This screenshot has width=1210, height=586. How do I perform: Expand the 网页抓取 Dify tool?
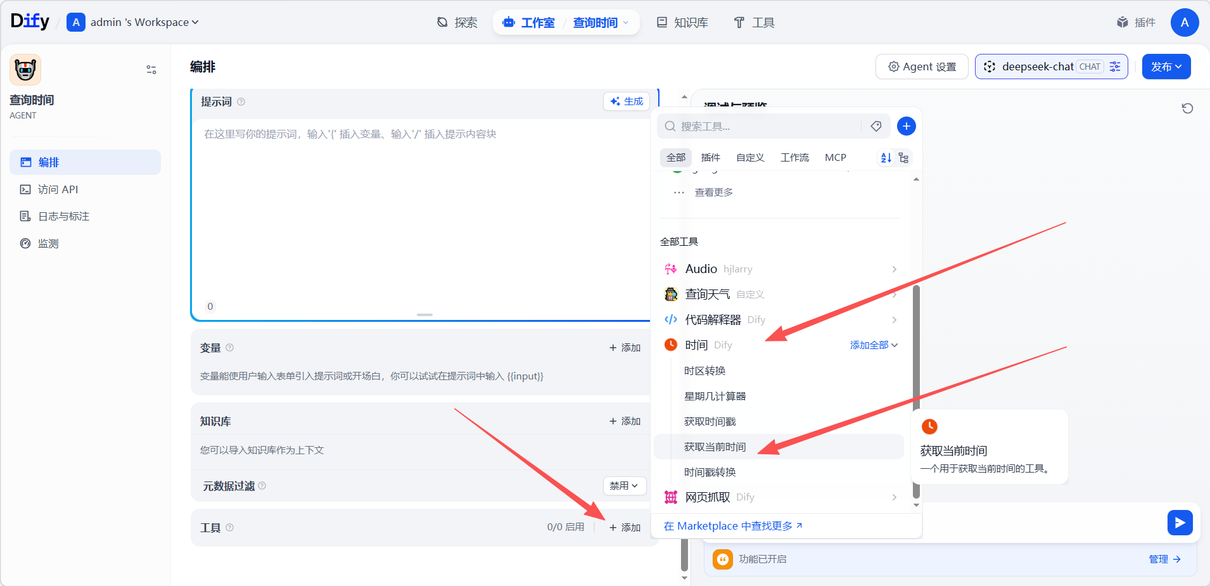[x=780, y=497]
